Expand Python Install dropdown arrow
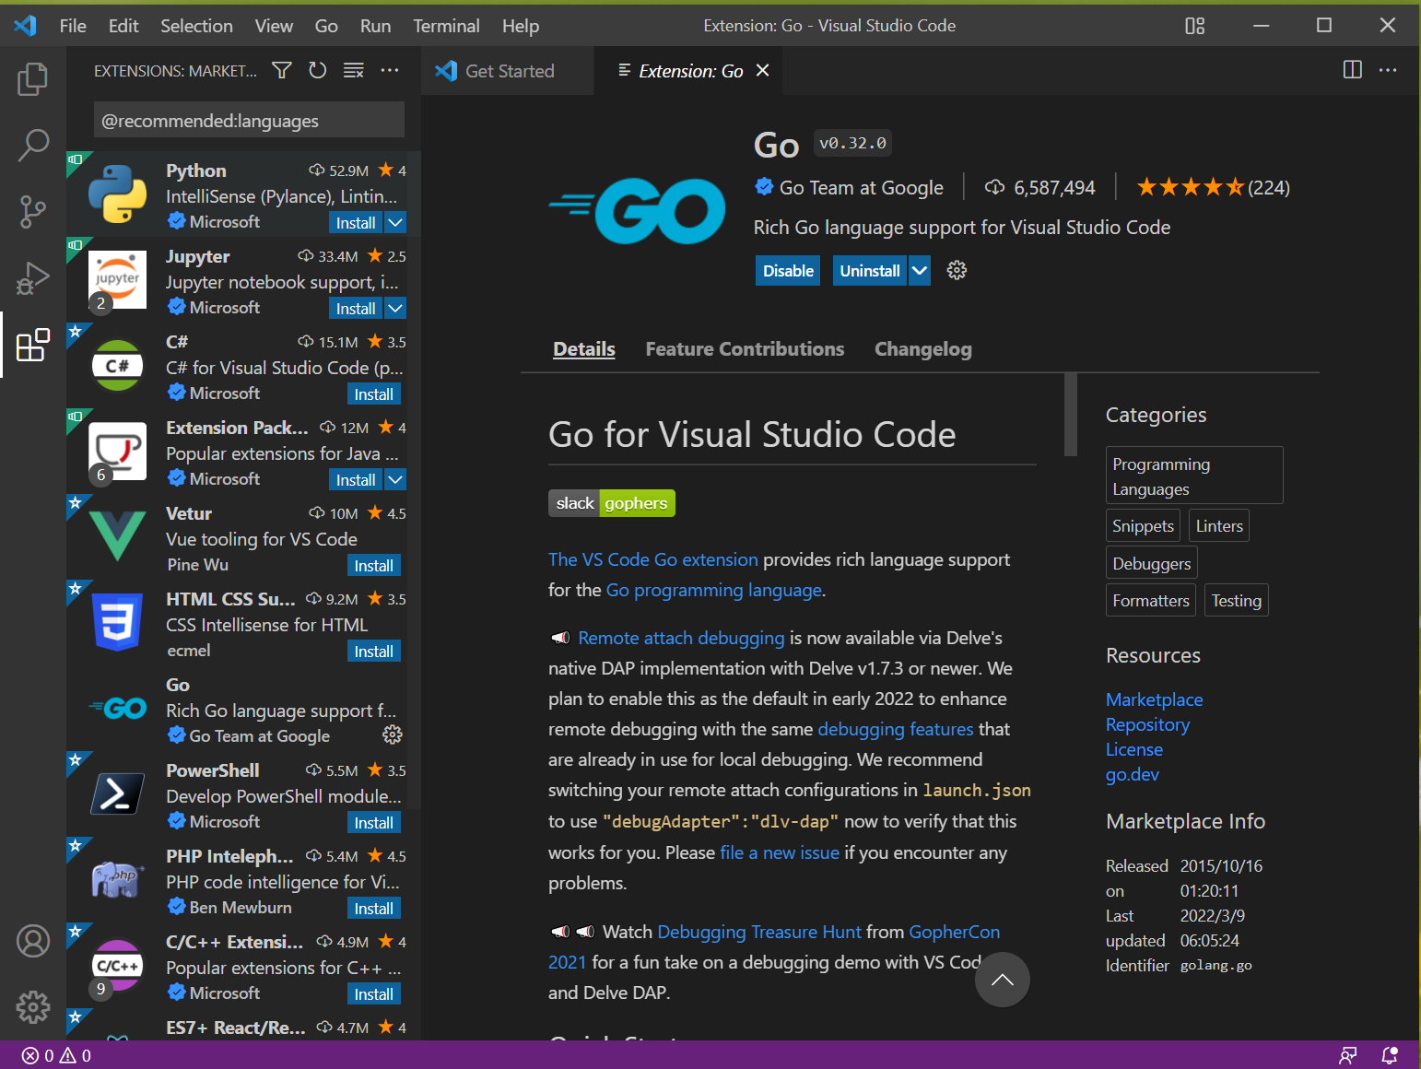 [395, 222]
